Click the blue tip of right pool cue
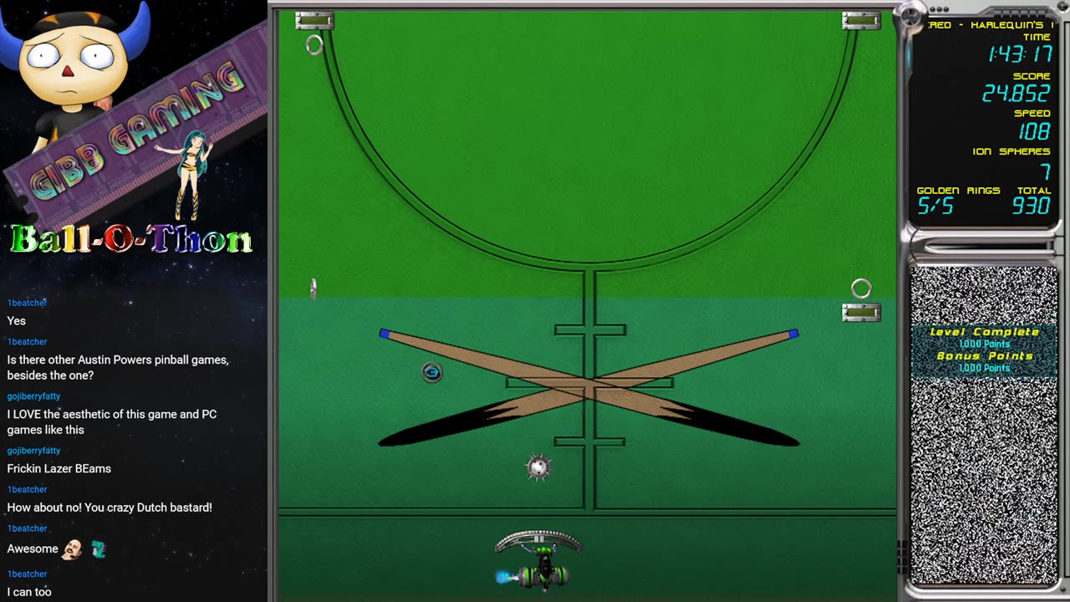 point(792,334)
